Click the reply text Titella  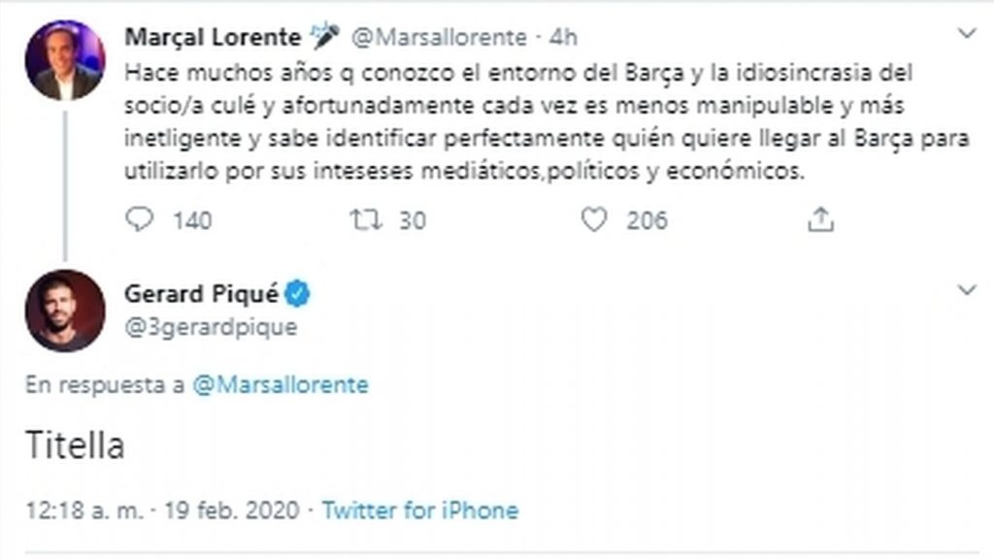coord(63,447)
